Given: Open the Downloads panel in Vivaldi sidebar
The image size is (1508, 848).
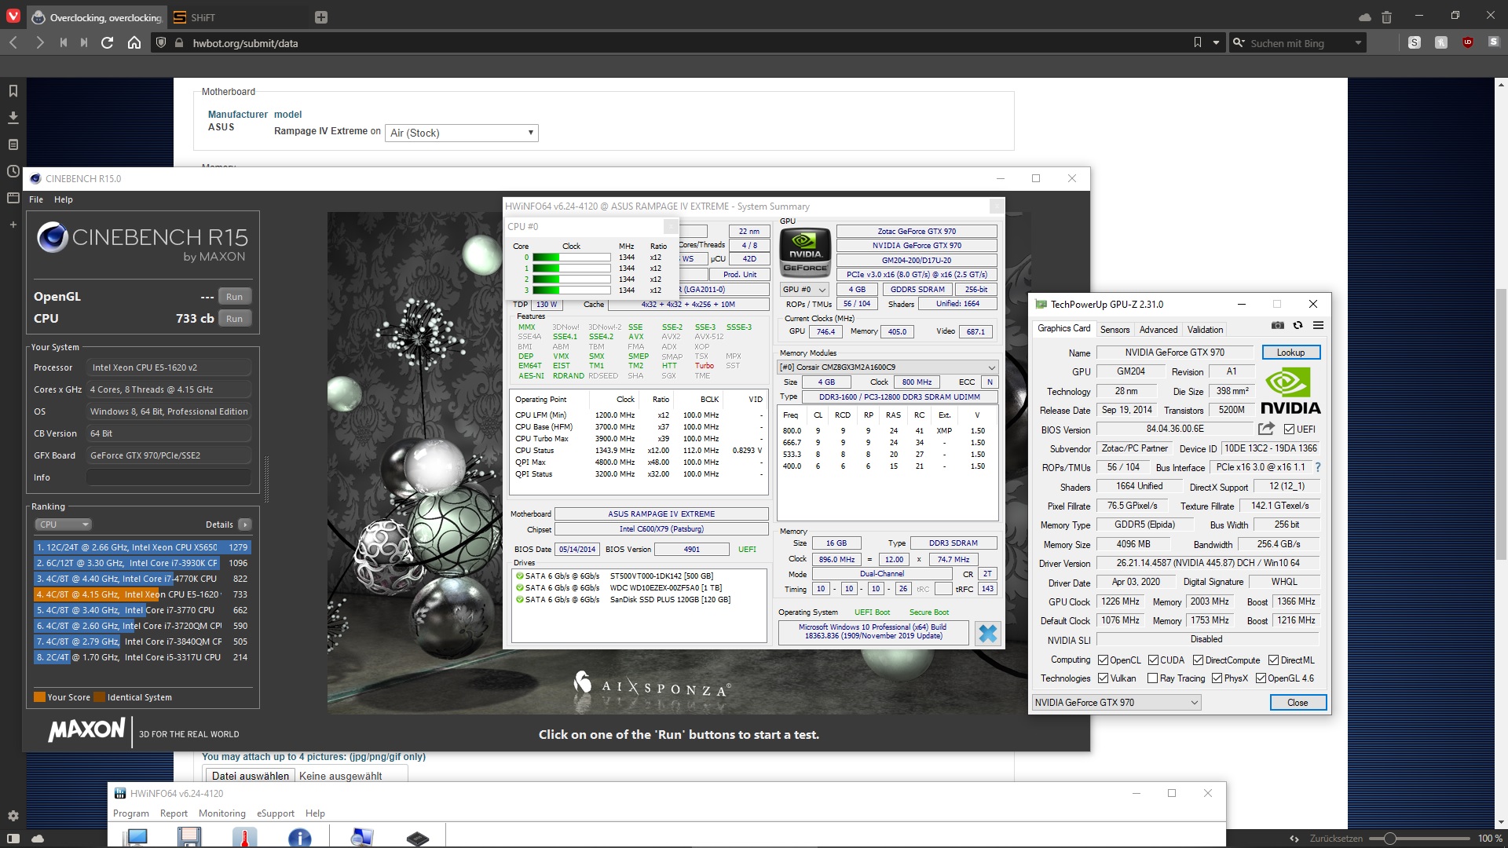Looking at the screenshot, I should tap(13, 118).
